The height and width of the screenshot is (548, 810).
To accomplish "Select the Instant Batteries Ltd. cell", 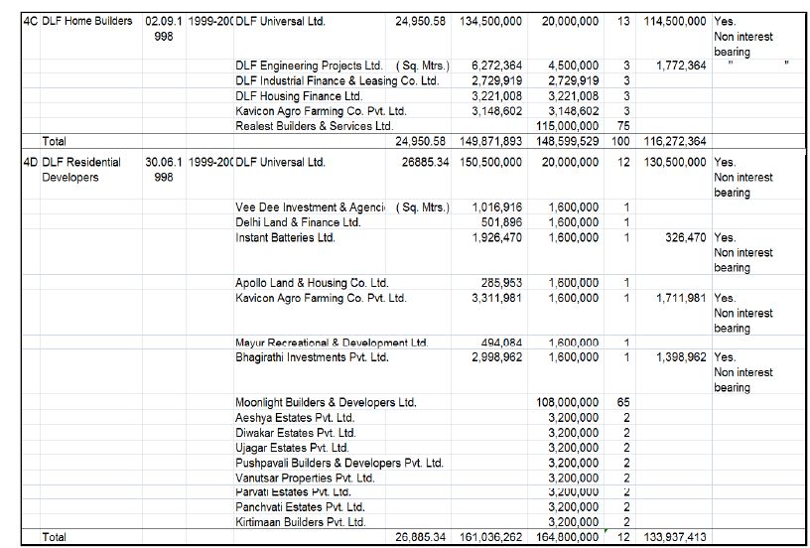I will pyautogui.click(x=285, y=237).
